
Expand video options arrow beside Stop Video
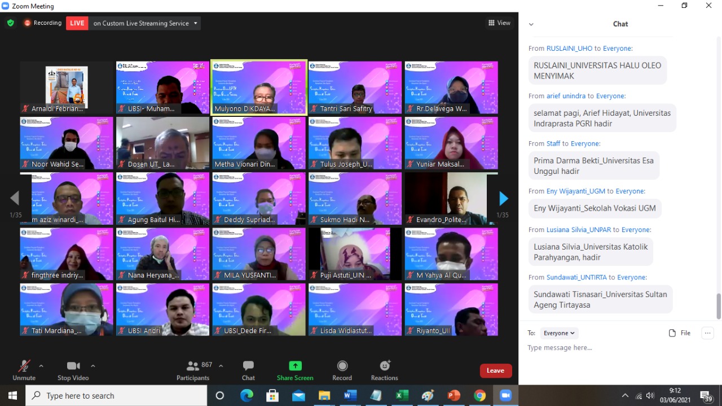pyautogui.click(x=93, y=366)
